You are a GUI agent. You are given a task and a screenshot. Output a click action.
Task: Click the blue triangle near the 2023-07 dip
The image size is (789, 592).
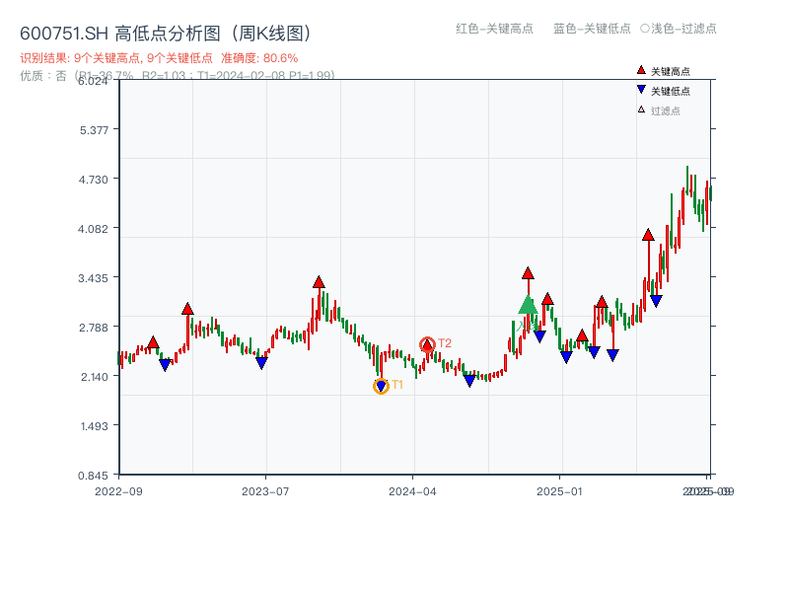(x=261, y=362)
